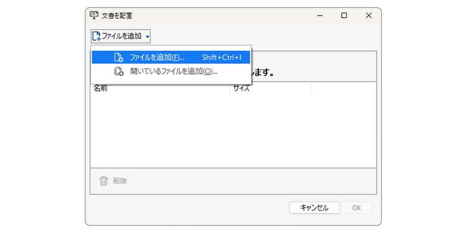Expand the ファイルを追加 dropdown arrow
The image size is (467, 233).
(x=148, y=37)
